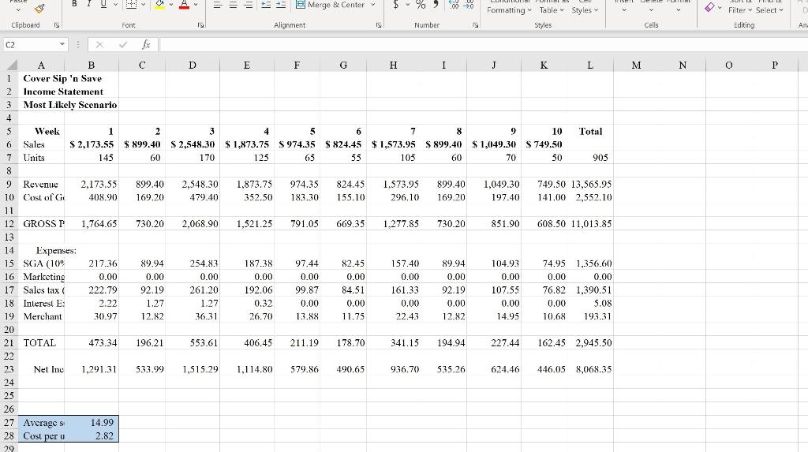808x452 pixels.
Task: Open Format as Table menu
Action: [x=550, y=7]
